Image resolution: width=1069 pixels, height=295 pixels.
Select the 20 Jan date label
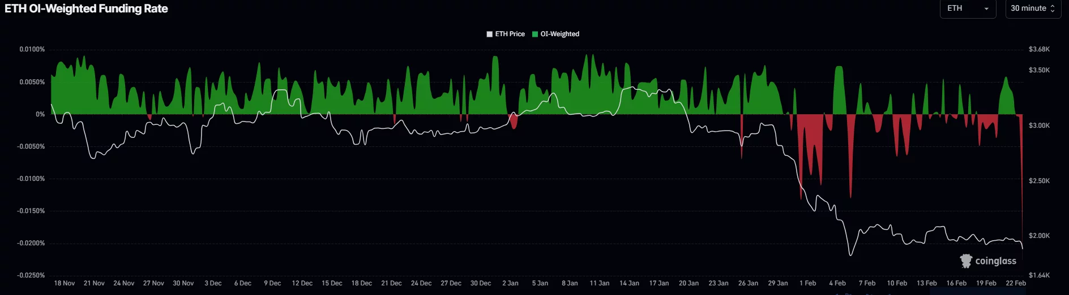coord(689,283)
